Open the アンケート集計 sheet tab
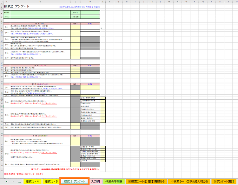Viewport: 238px width, 185px height. (225, 181)
